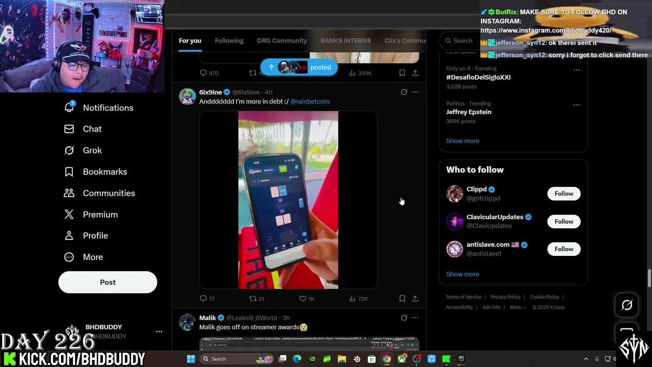652x367 pixels.
Task: Like 6ix9ine's post with 1K likes
Action: (x=307, y=299)
